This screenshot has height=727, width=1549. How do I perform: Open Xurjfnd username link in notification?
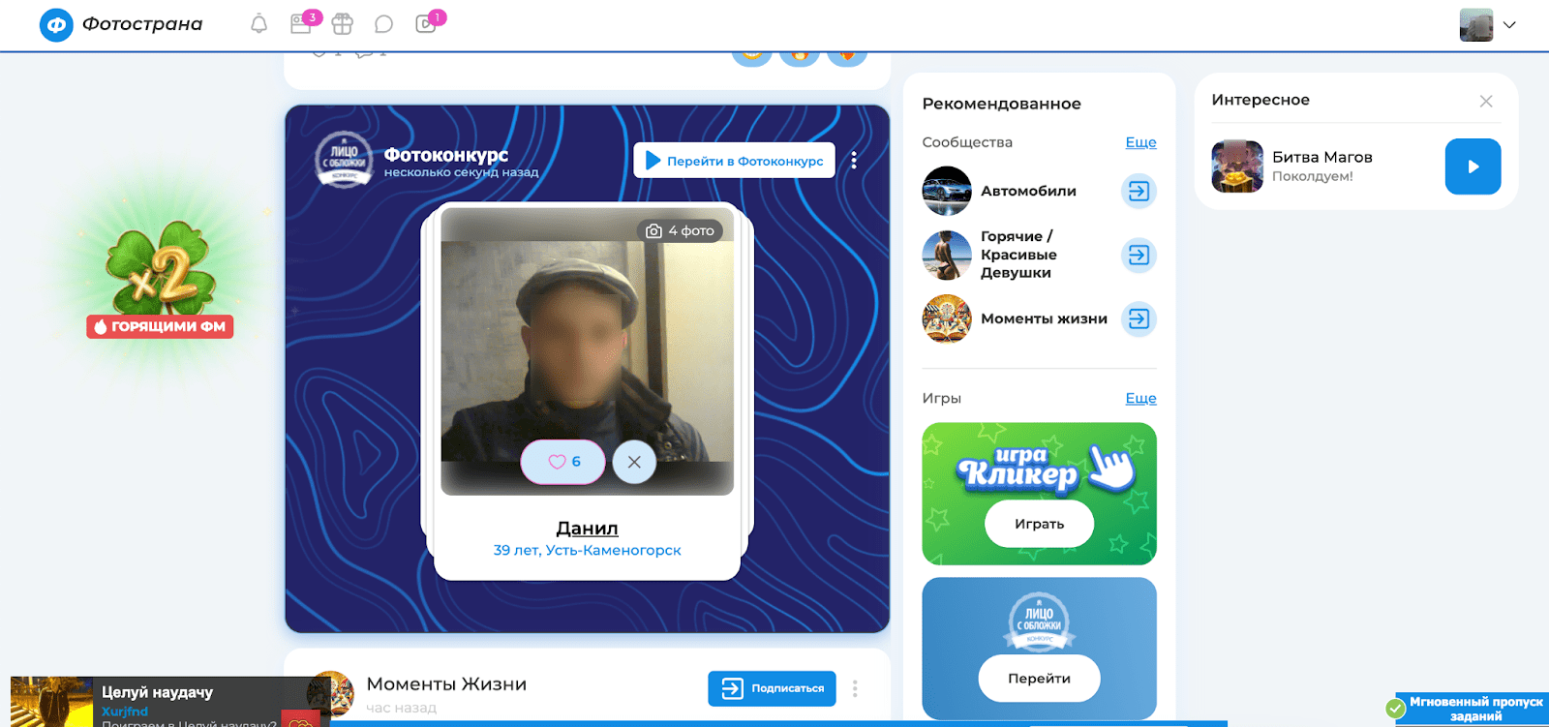click(x=125, y=712)
